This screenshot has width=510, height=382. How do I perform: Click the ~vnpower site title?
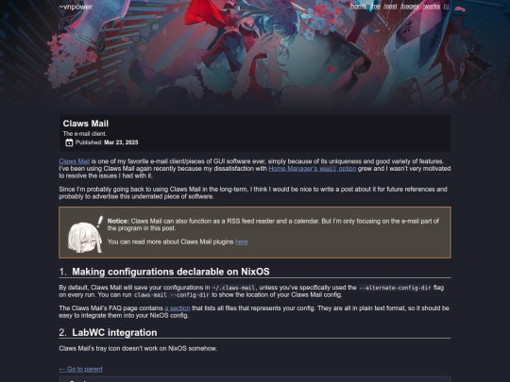(x=76, y=7)
